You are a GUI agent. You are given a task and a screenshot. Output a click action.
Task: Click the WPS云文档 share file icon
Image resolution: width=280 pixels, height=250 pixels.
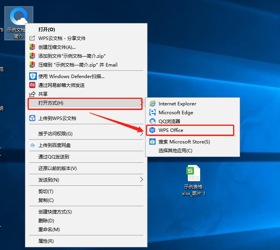pos(32,38)
